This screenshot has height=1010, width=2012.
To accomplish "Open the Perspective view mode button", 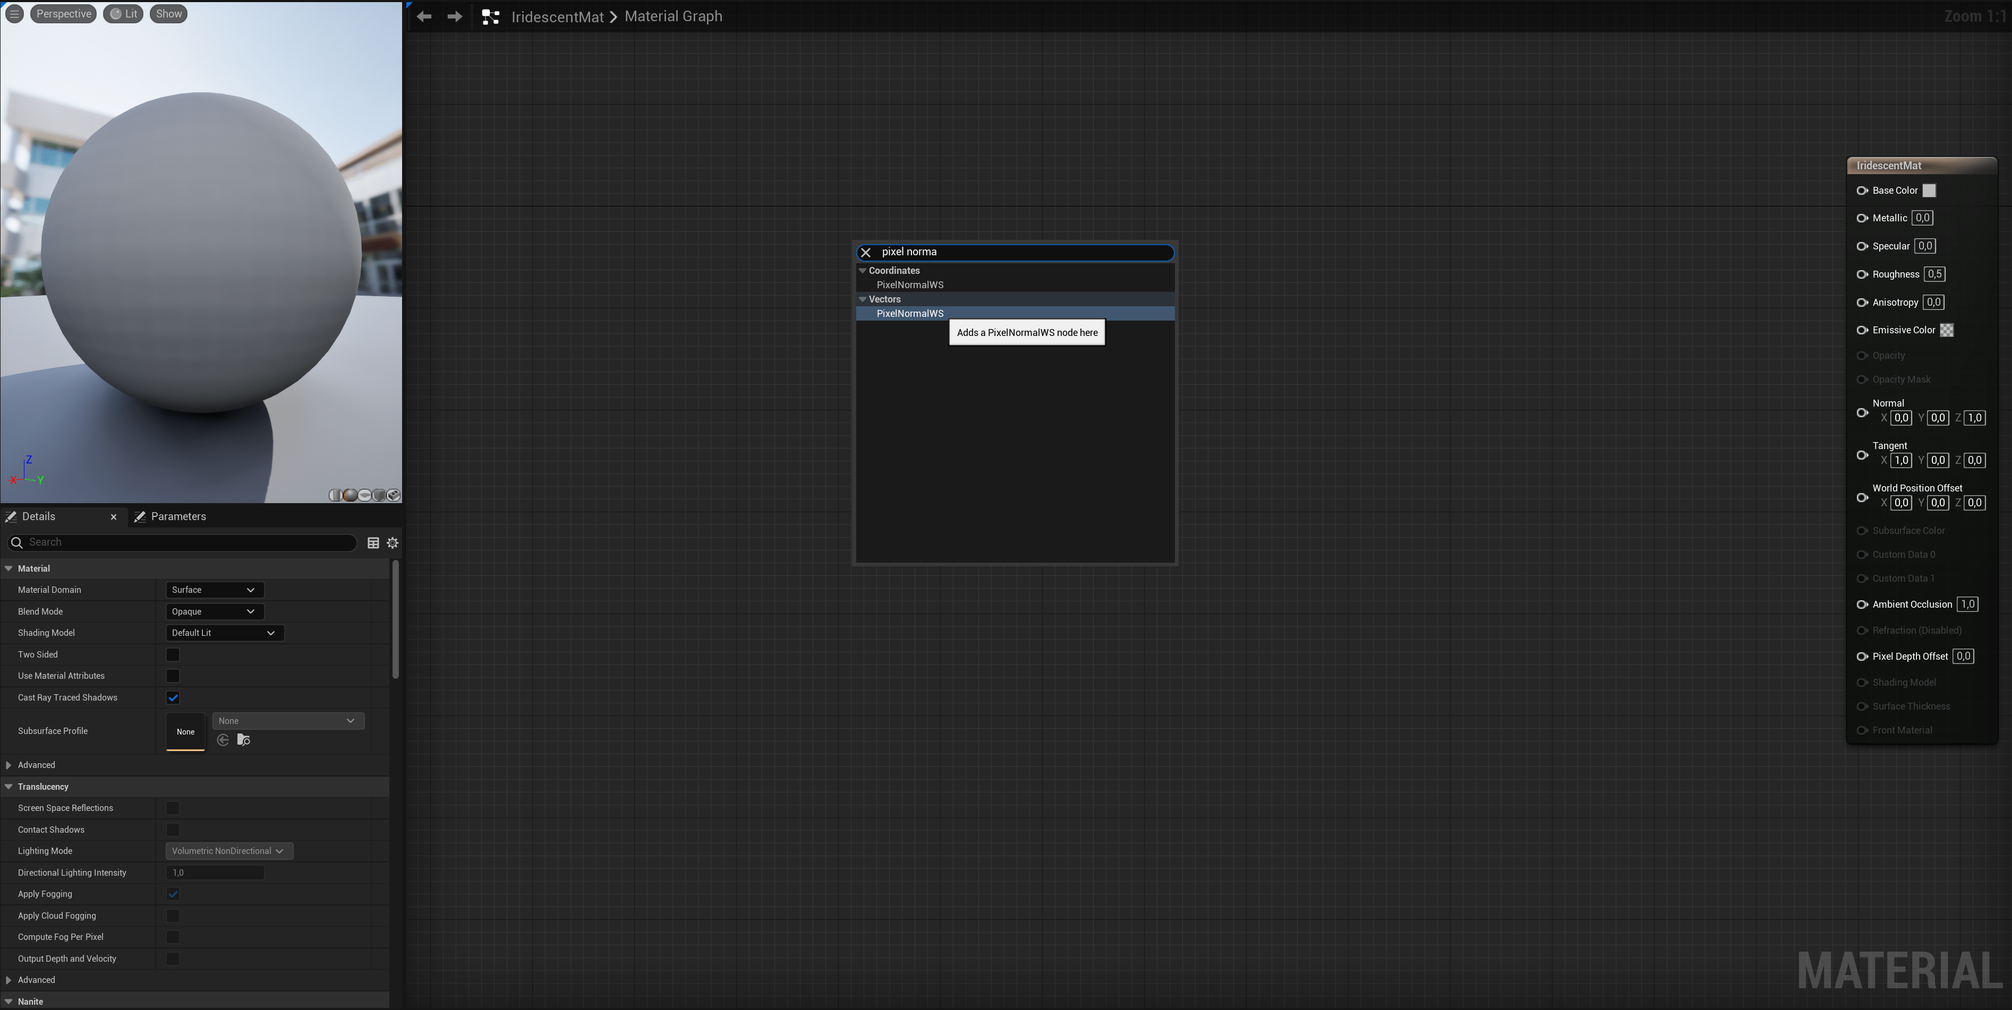I will pos(63,14).
